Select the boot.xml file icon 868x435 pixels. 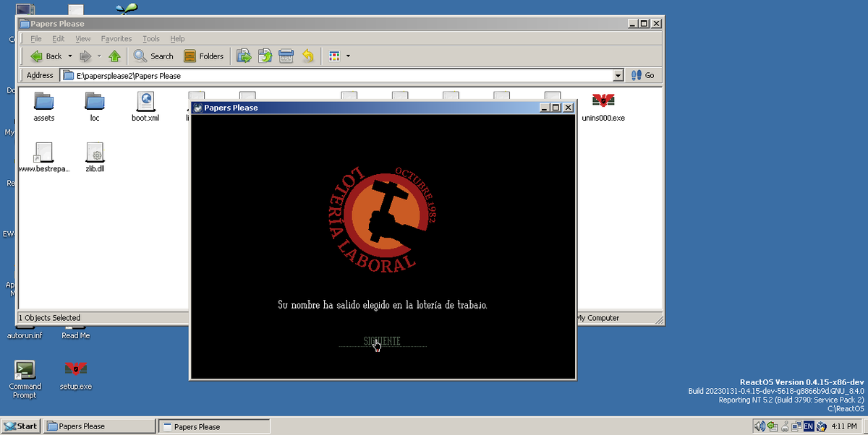[145, 101]
